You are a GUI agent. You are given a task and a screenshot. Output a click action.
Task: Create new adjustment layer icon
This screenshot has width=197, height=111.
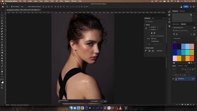click(x=185, y=105)
